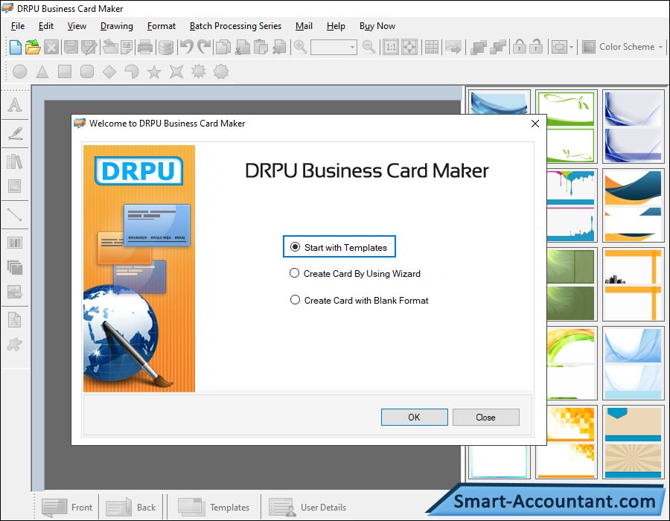Choose the orange bars skyline template
The width and height of the screenshot is (670, 521).
[633, 284]
